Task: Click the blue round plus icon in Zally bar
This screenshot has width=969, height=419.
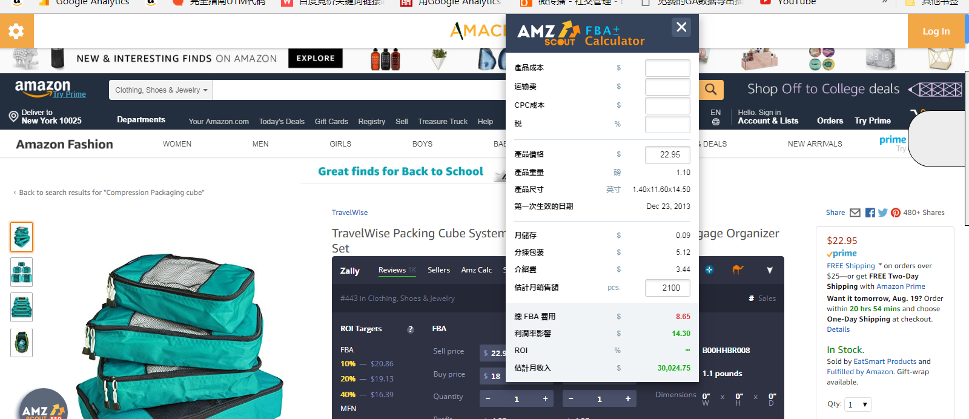Action: click(x=709, y=269)
